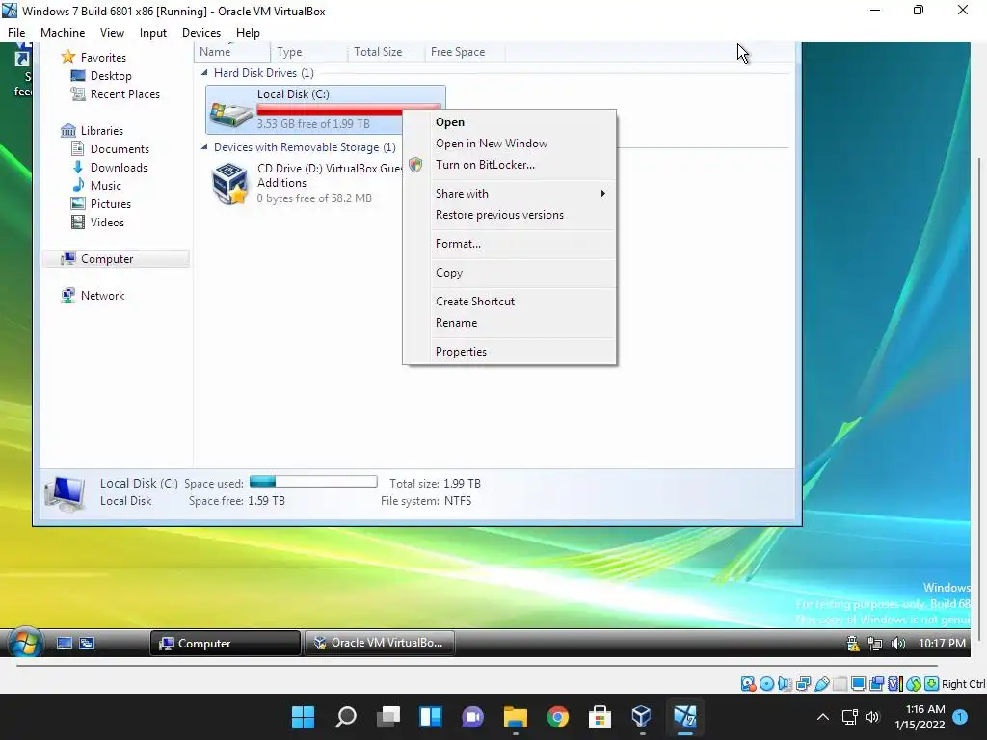Open Teams Chat from host taskbar
The width and height of the screenshot is (987, 740).
point(472,717)
